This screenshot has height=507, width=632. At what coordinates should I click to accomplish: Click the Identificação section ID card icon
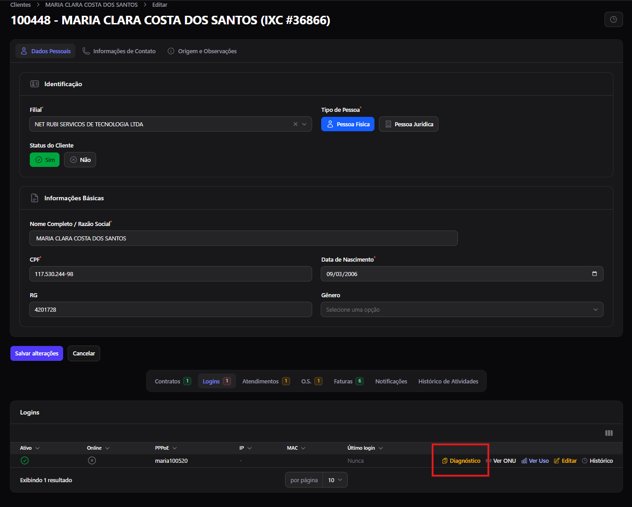(34, 84)
